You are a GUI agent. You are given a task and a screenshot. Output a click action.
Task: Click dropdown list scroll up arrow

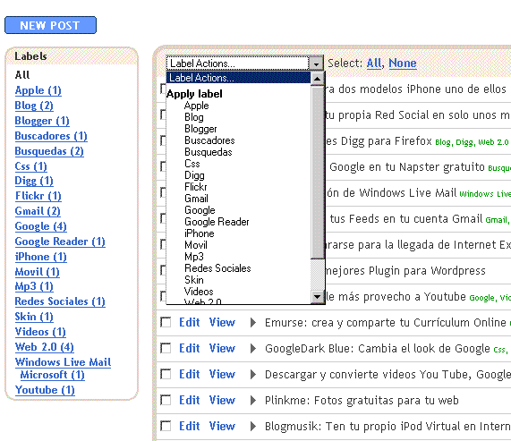[317, 79]
